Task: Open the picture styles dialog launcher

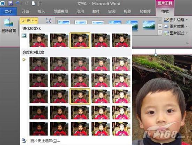Action: click(187, 43)
